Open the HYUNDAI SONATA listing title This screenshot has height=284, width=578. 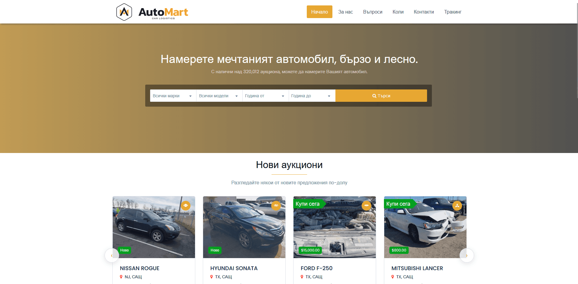[234, 268]
